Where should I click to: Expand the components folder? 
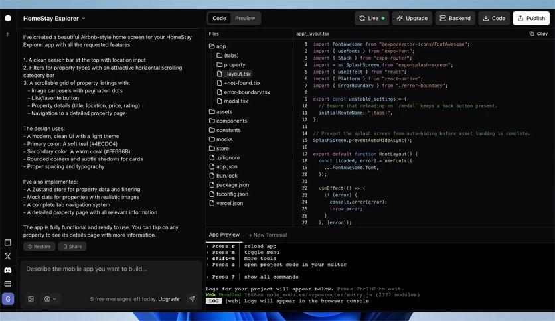(231, 121)
